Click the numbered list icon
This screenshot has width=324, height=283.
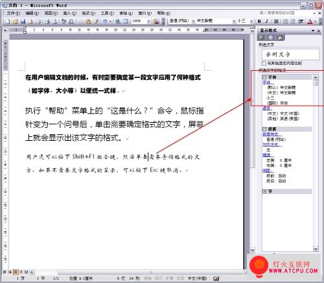pos(286,21)
